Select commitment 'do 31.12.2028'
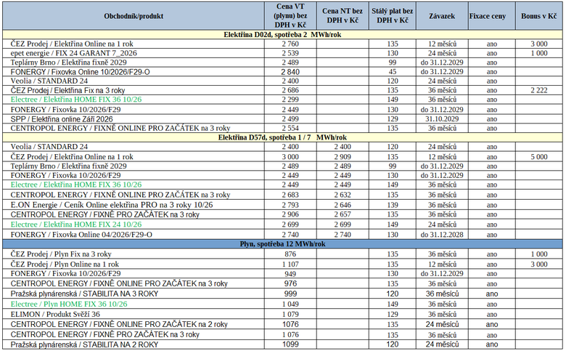566x351 pixels. coord(442,235)
